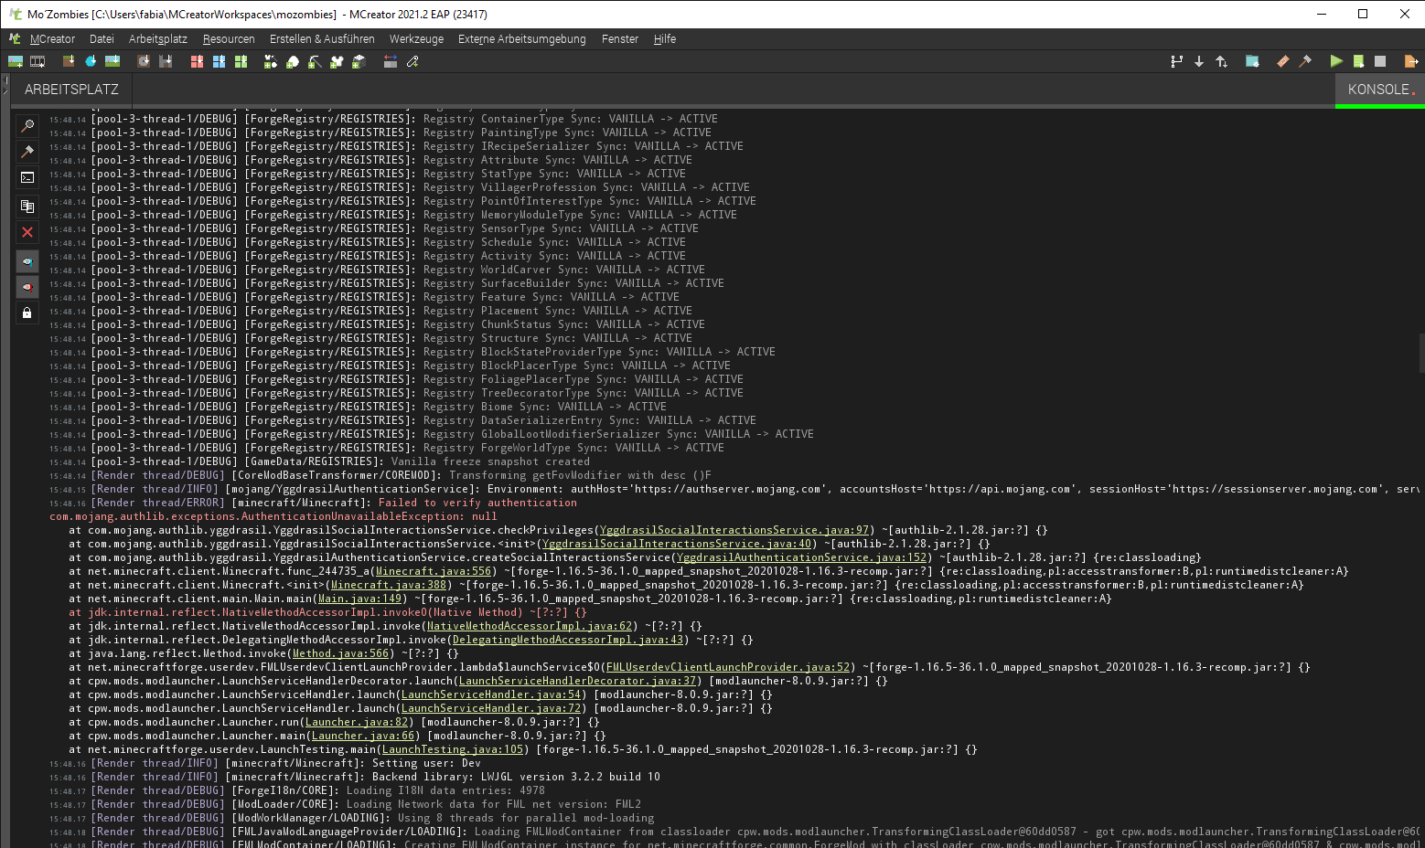Open the Werkzeuge menu
Screen dimensions: 1425x848
point(416,39)
